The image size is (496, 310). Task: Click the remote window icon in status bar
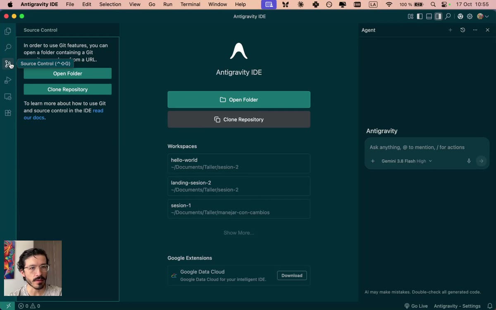(8, 306)
